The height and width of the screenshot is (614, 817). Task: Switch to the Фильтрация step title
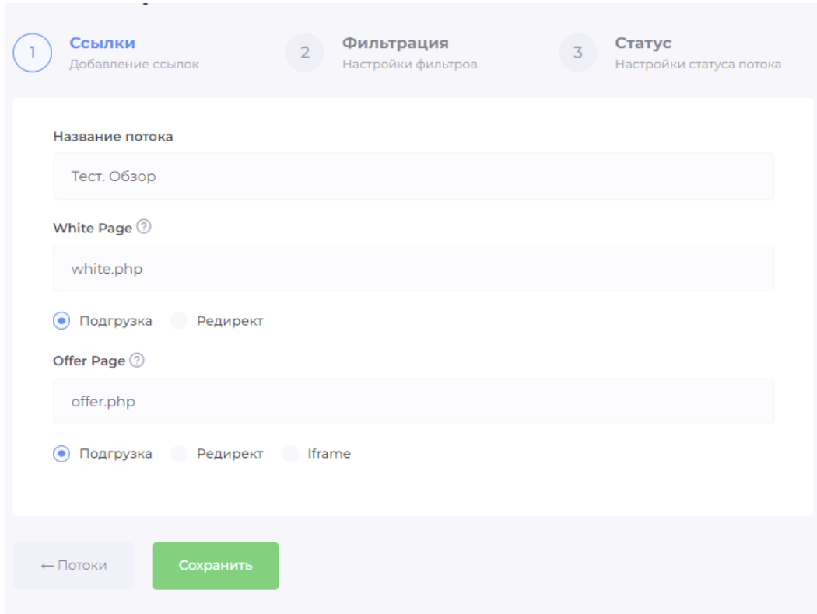[395, 44]
